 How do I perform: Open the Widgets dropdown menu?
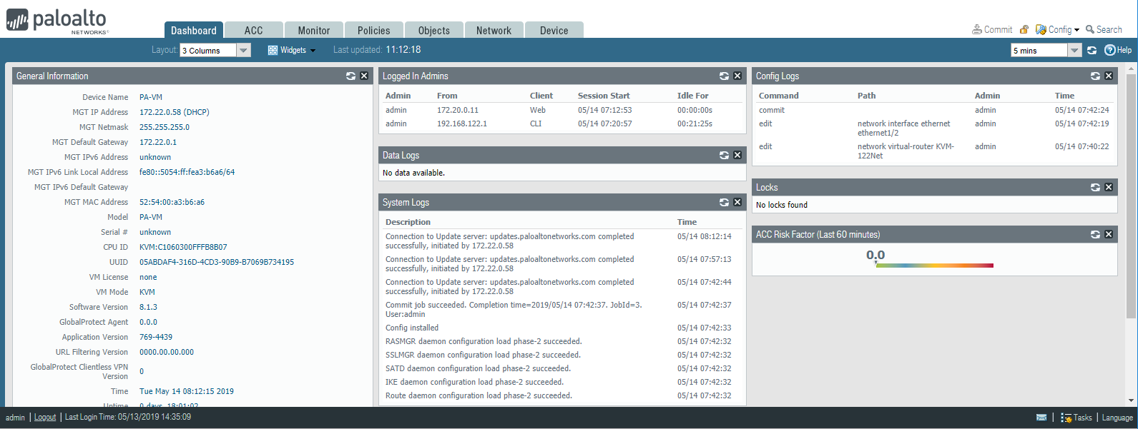[292, 50]
